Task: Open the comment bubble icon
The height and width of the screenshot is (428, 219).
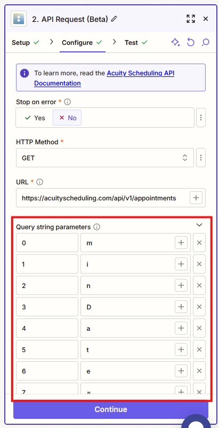Action: 205,42
